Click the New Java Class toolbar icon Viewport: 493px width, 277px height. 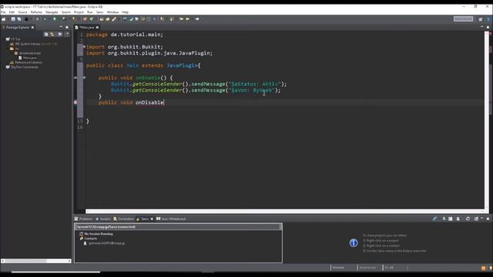tap(92, 19)
